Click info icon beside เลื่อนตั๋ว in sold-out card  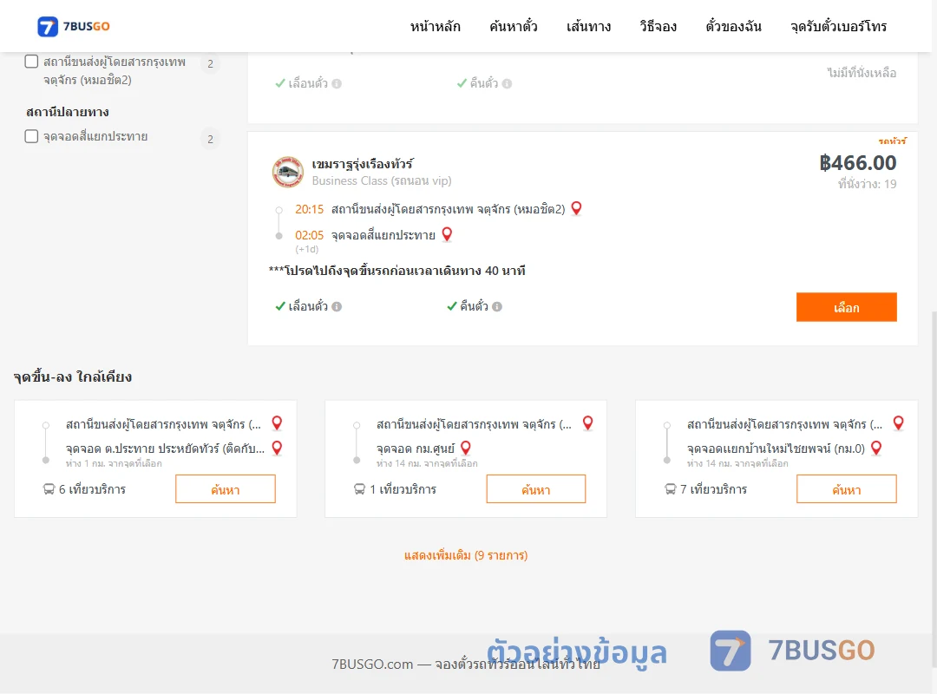coord(337,83)
